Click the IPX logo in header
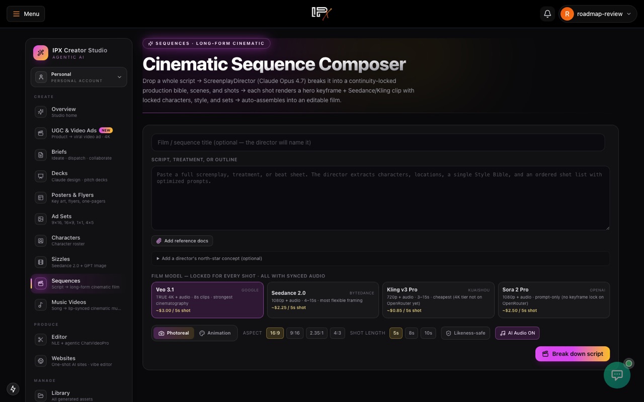The width and height of the screenshot is (644, 402). click(322, 14)
